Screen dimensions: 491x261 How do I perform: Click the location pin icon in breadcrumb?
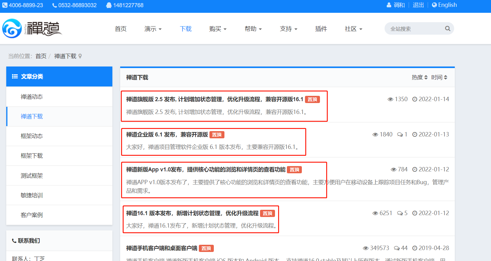[x=80, y=56]
